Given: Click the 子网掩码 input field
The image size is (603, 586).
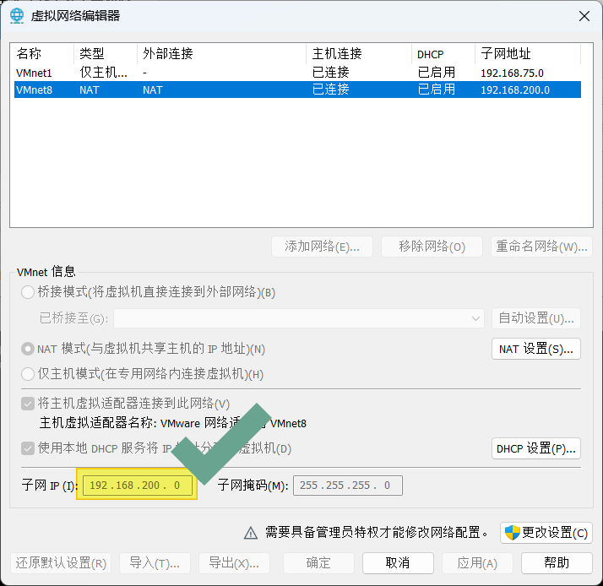Looking at the screenshot, I should point(346,486).
